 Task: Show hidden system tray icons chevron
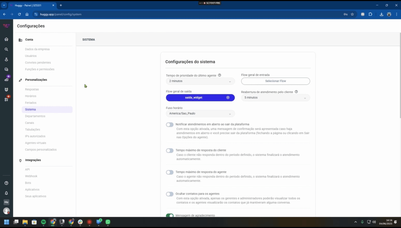[355, 222]
